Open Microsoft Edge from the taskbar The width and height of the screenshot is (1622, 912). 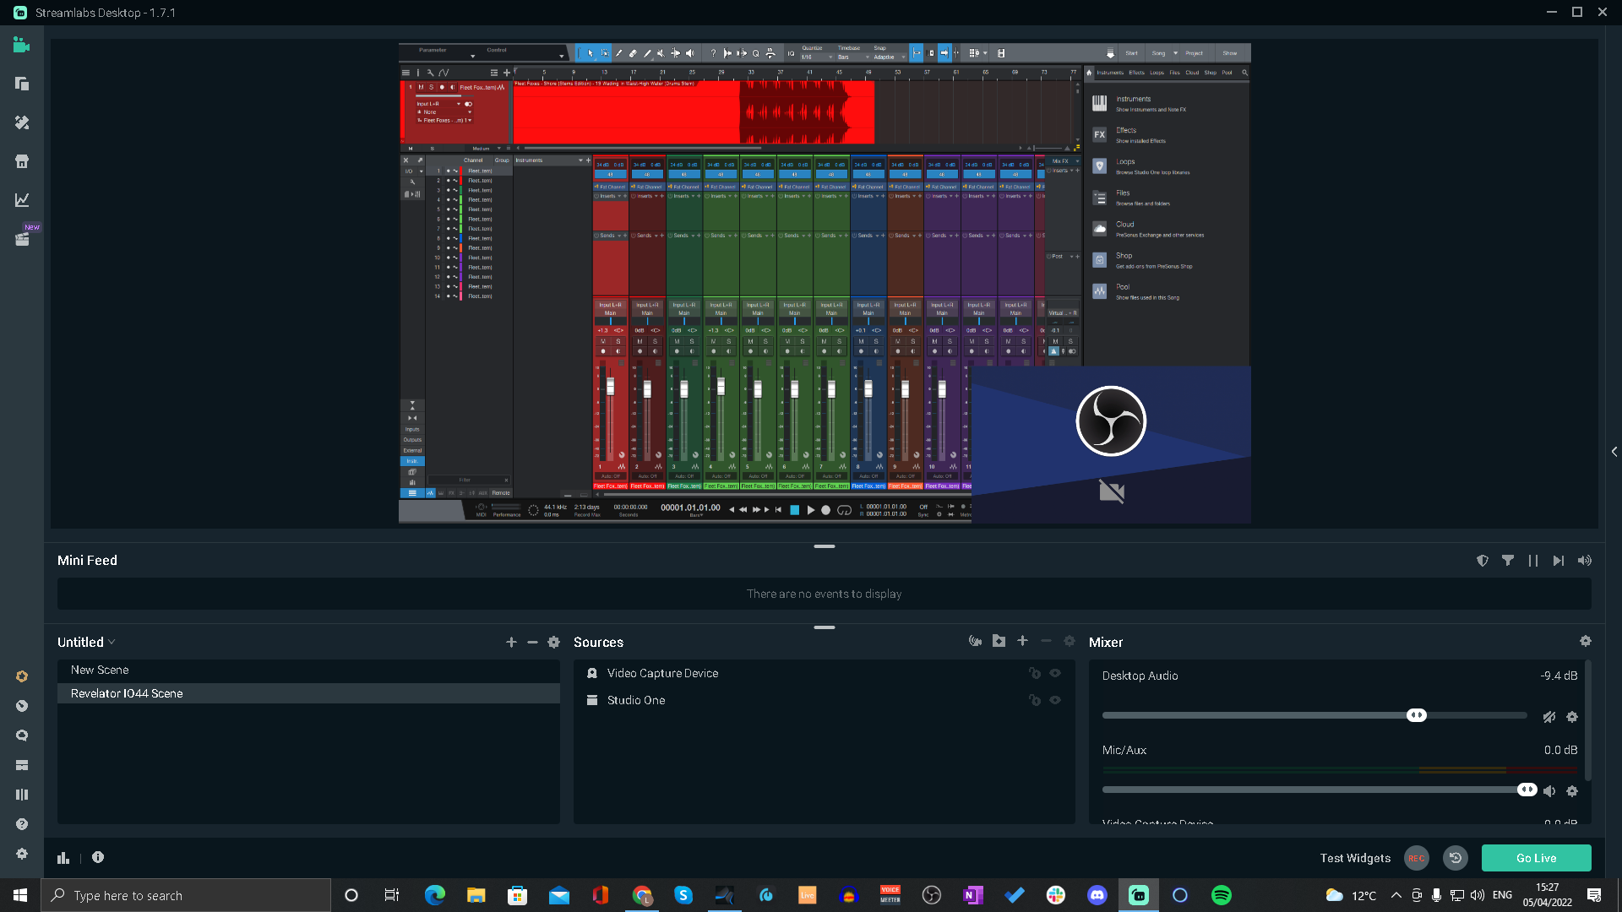[435, 895]
